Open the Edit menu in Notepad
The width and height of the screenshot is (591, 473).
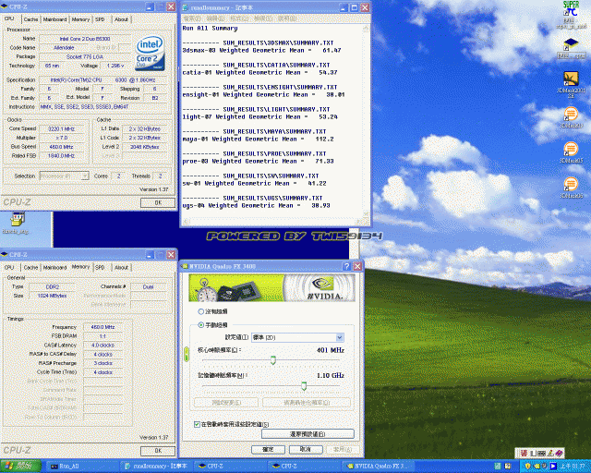[x=215, y=18]
